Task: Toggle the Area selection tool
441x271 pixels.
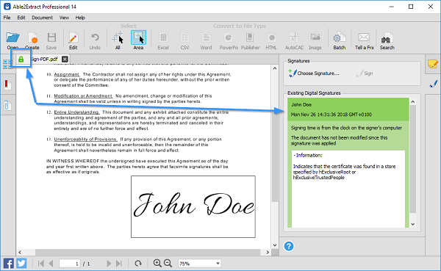Action: point(138,37)
